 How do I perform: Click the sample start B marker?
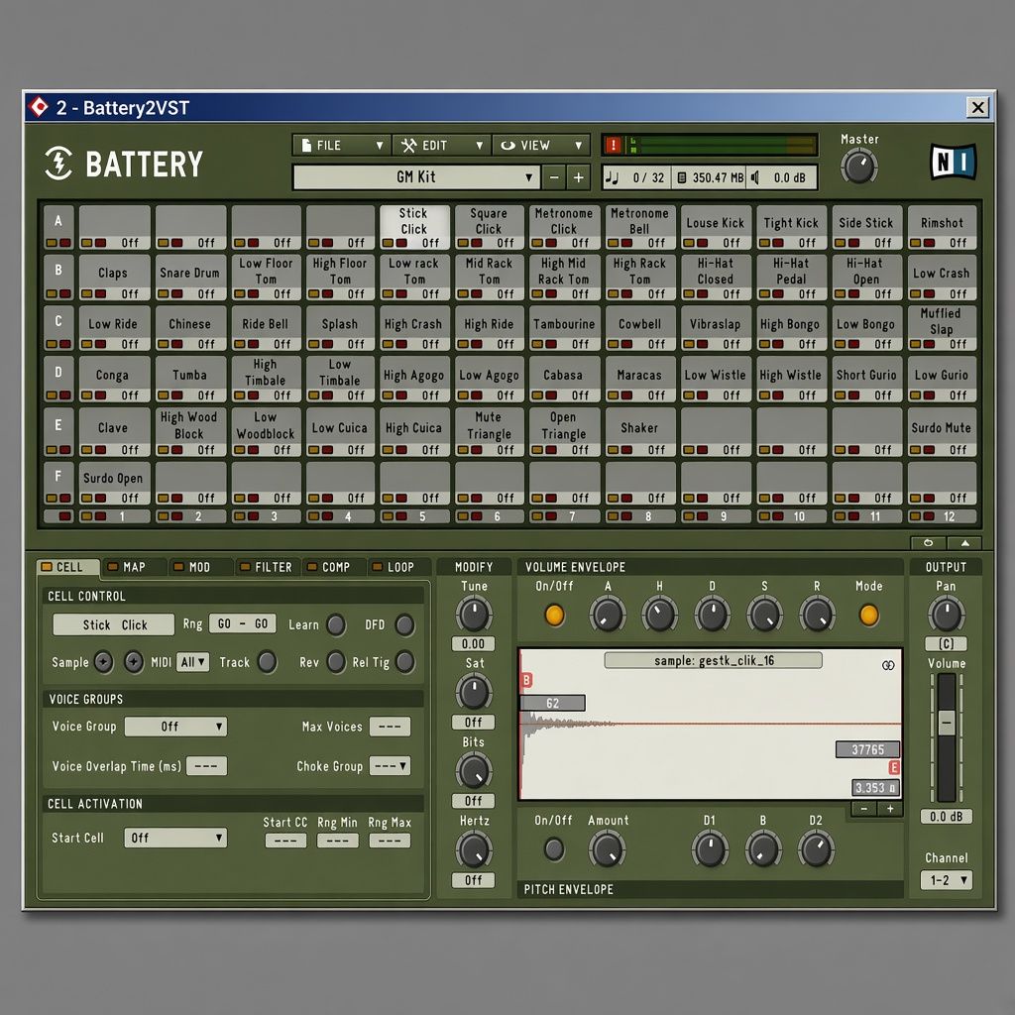[526, 680]
